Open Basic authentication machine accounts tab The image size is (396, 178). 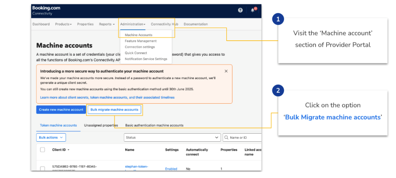(154, 126)
